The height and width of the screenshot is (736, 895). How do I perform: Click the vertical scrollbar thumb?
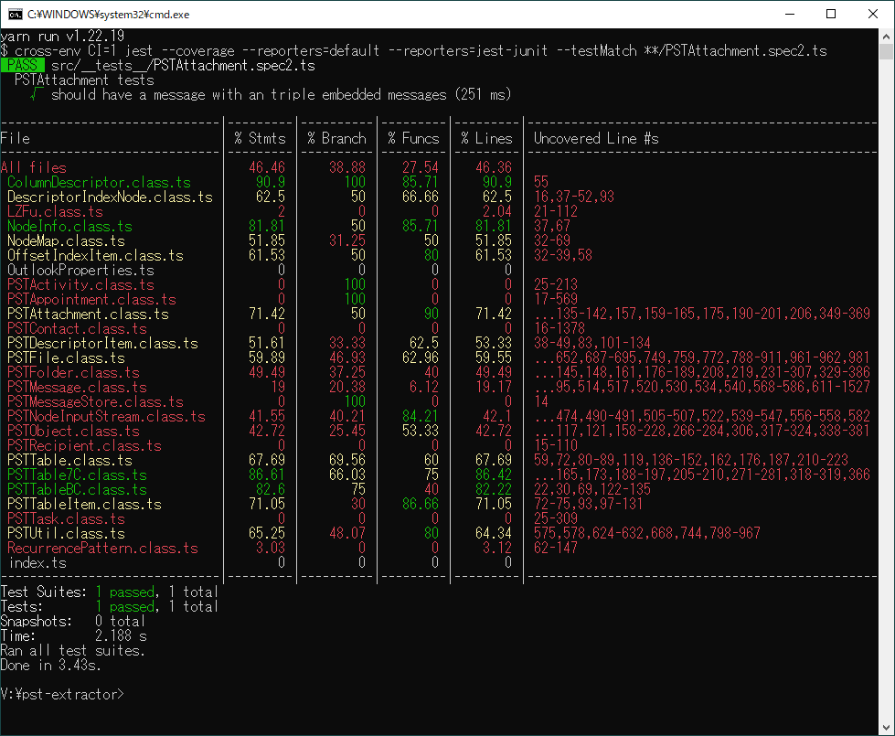tap(886, 52)
